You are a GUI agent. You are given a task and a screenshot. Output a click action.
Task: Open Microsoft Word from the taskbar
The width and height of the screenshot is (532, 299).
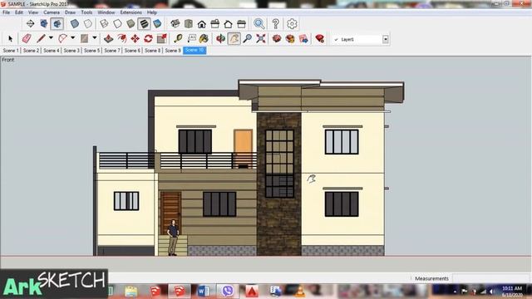tap(204, 291)
